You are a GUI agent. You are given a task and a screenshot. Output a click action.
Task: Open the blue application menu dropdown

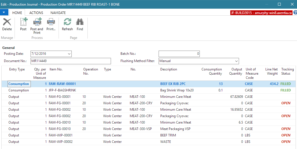pos(4,13)
